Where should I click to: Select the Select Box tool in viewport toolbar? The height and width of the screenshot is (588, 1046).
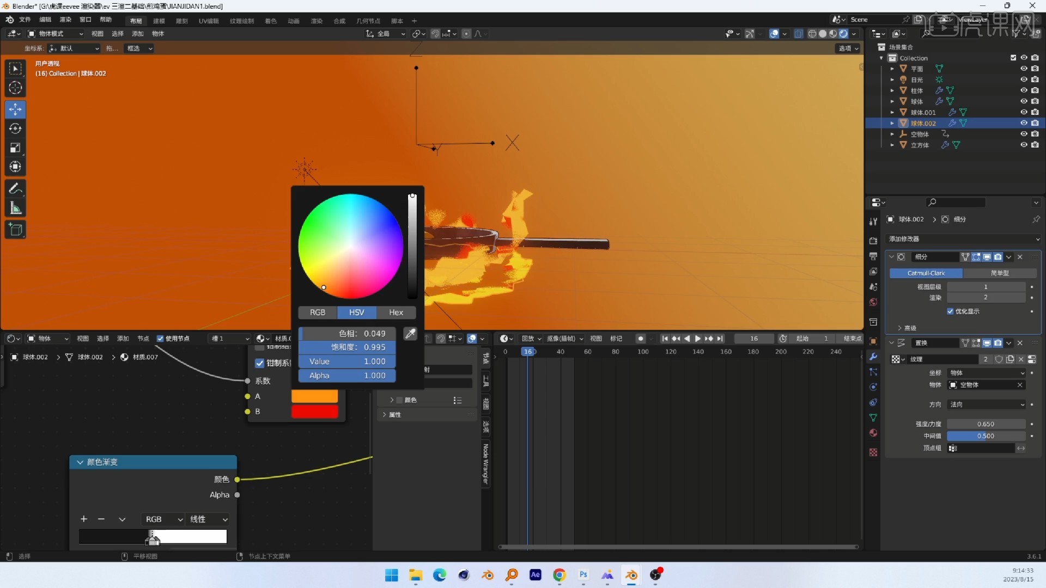pyautogui.click(x=15, y=69)
